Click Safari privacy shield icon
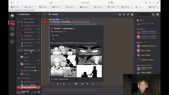This screenshot has width=169, height=95. click(51, 3)
